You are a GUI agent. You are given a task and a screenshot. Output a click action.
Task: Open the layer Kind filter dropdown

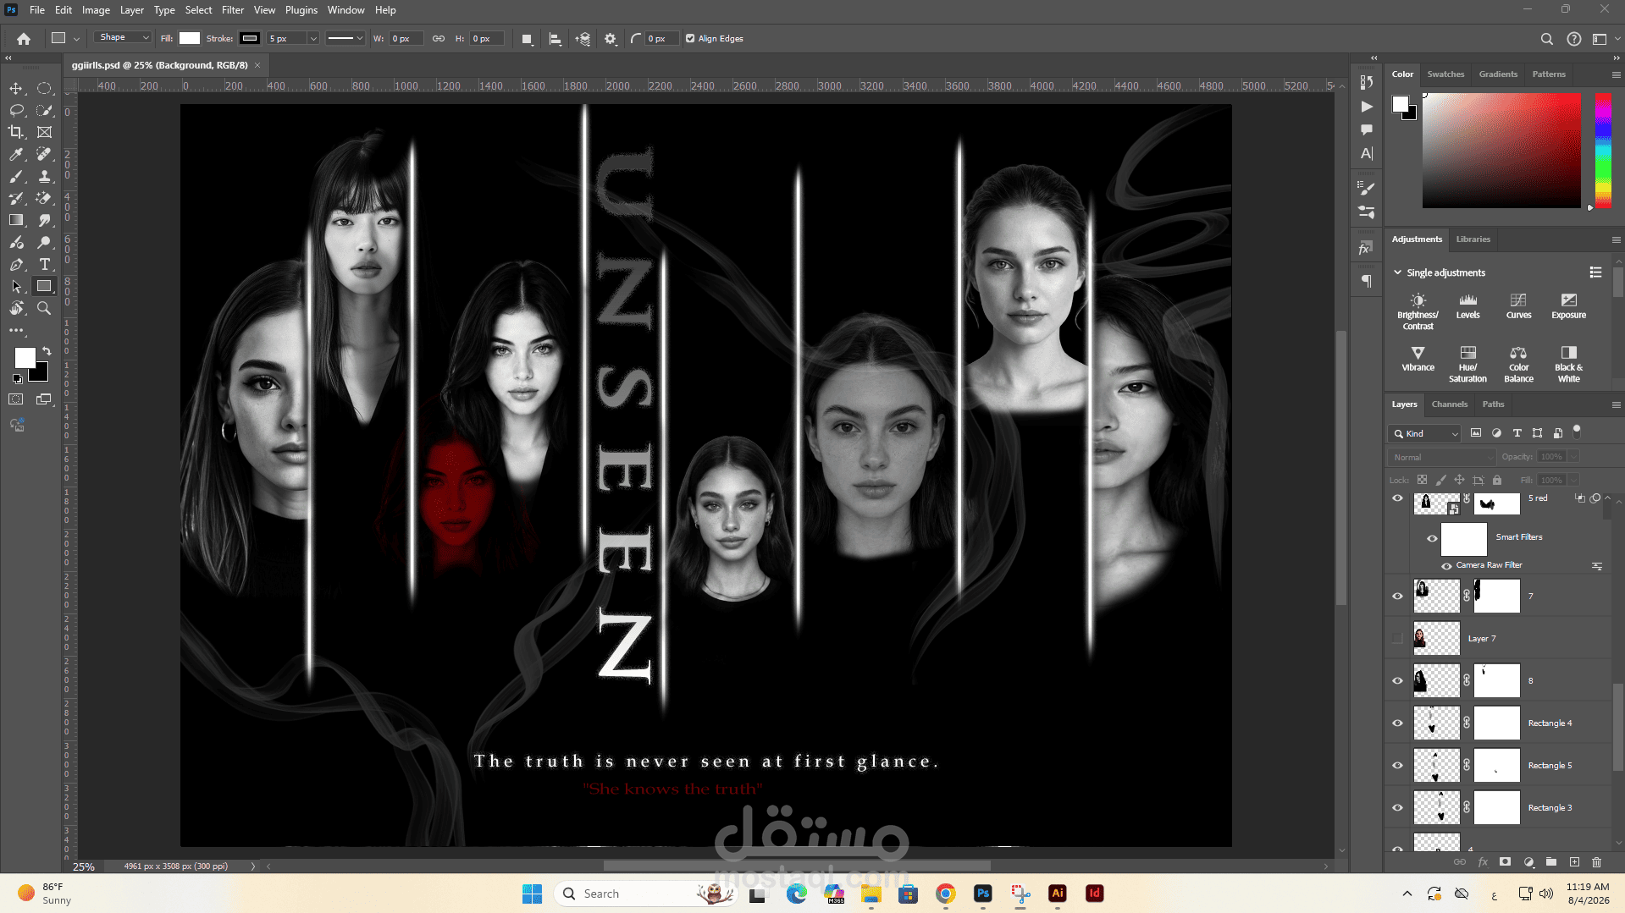tap(1424, 433)
